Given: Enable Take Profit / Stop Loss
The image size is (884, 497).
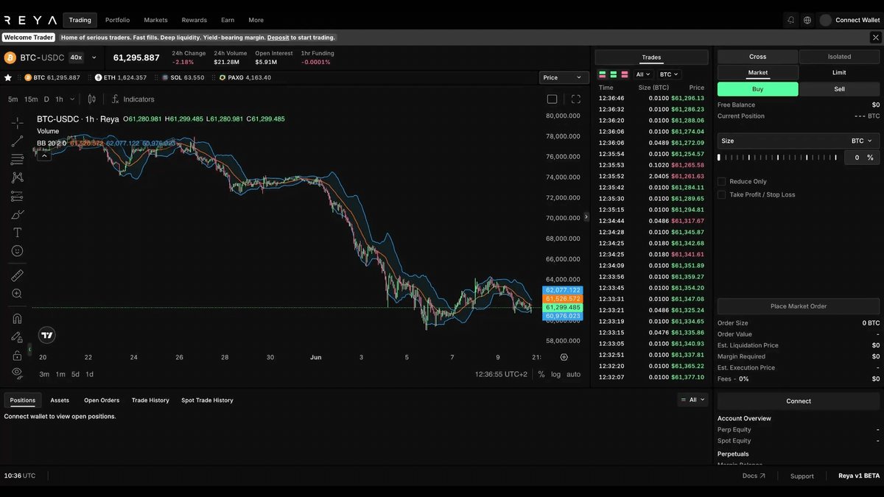Looking at the screenshot, I should [722, 194].
